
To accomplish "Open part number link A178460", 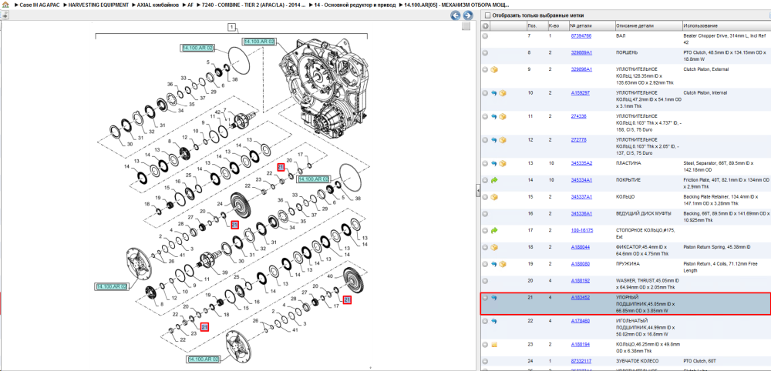I will 581,322.
